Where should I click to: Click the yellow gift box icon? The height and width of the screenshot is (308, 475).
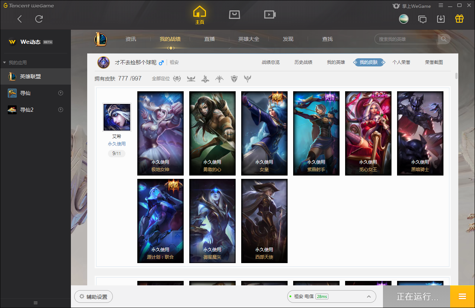tap(459, 19)
